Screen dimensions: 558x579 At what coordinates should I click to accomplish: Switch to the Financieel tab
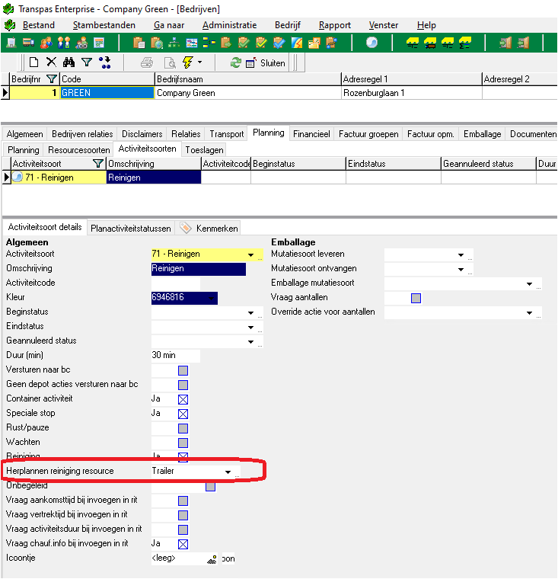tap(311, 133)
